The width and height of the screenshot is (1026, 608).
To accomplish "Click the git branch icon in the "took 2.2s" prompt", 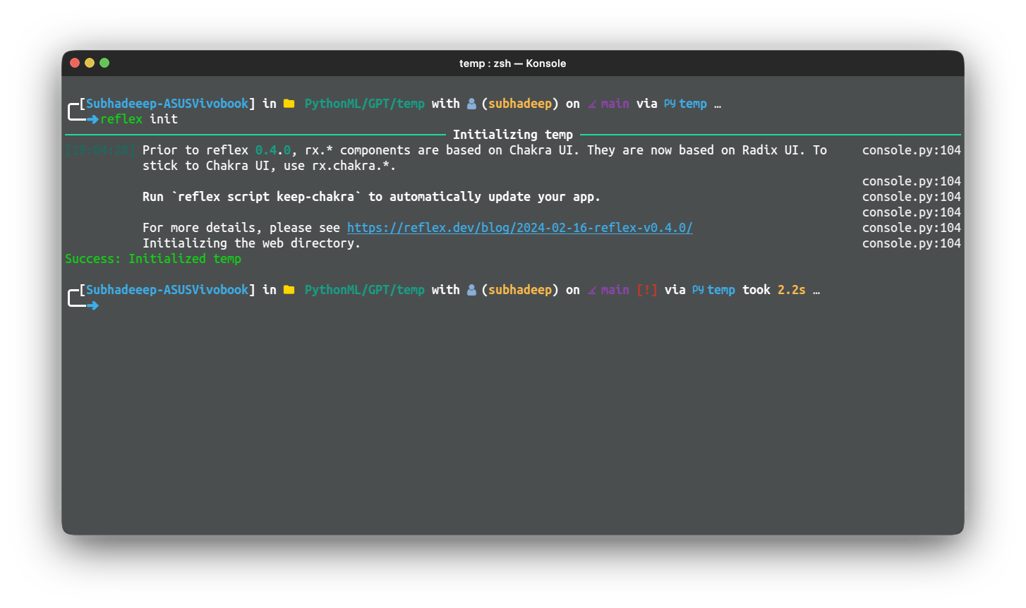I will (592, 291).
